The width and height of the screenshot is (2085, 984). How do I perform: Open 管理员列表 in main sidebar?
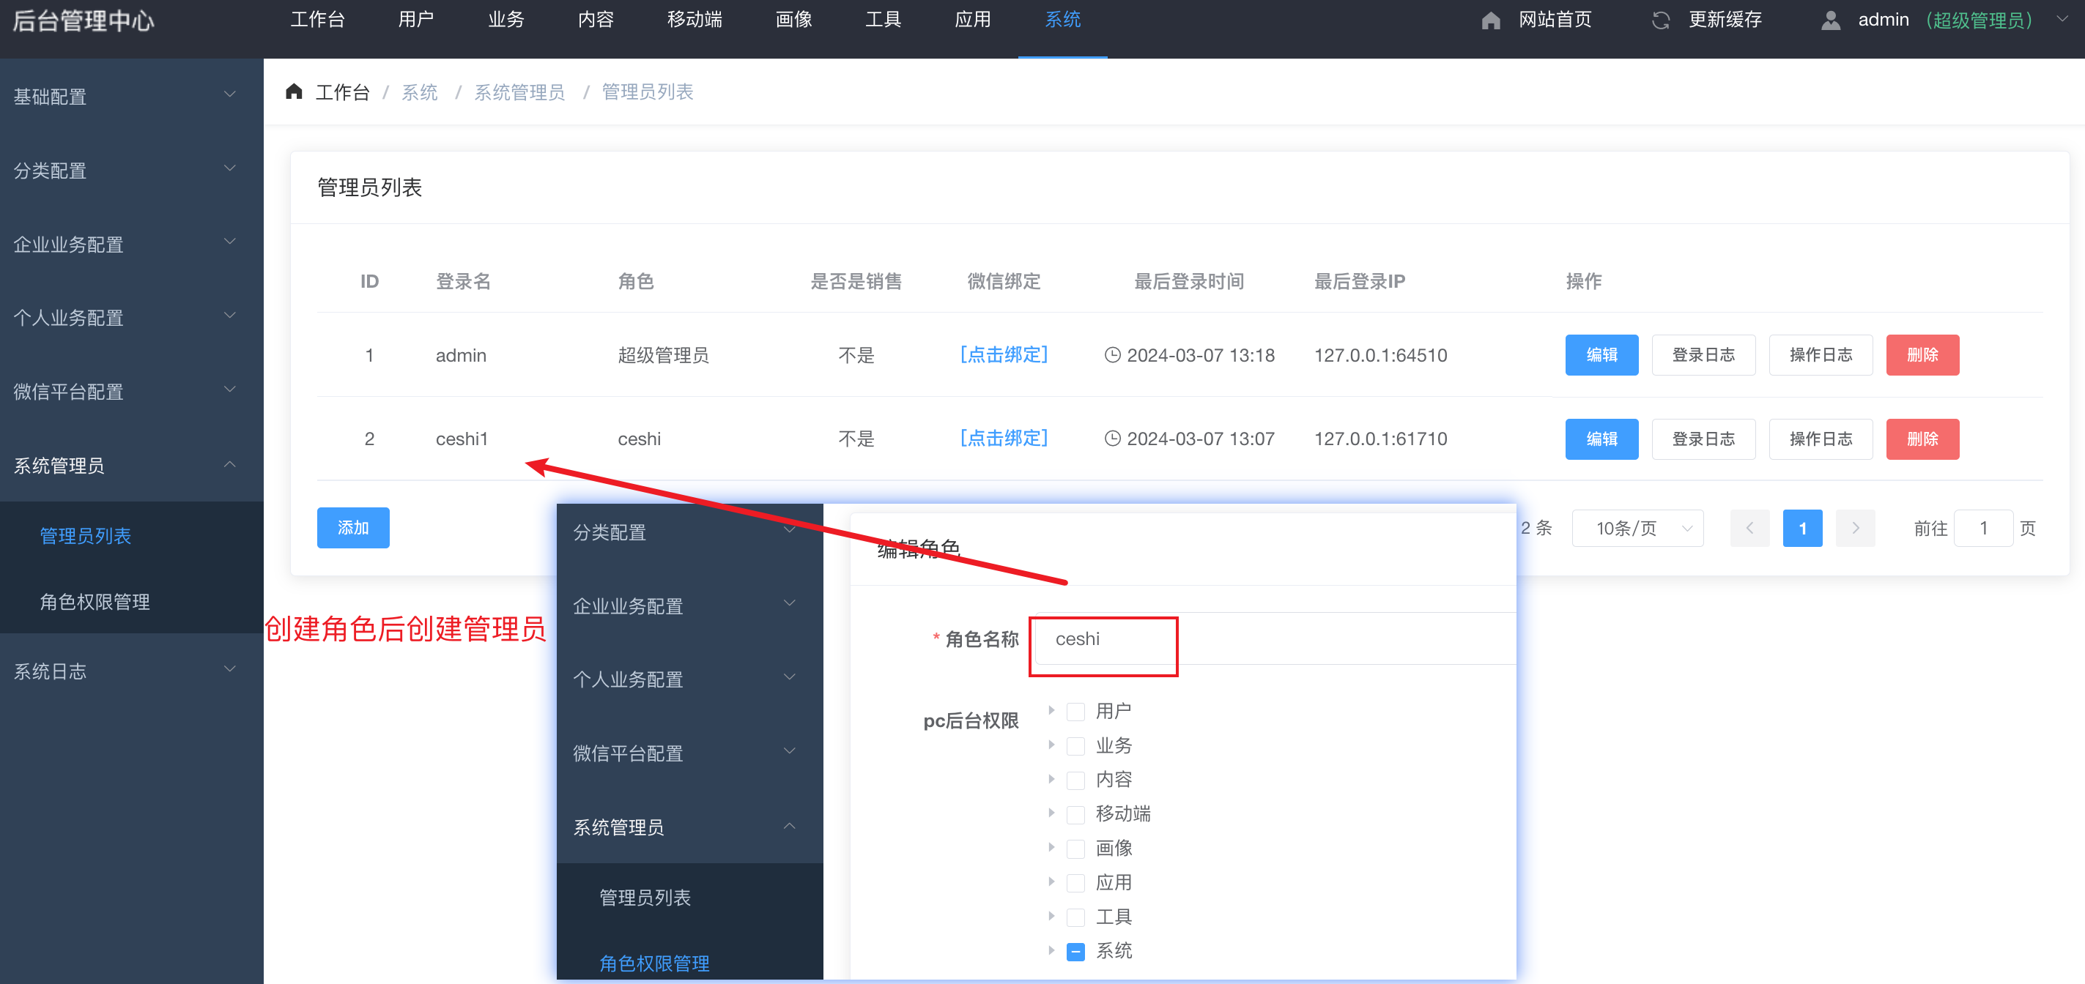pyautogui.click(x=85, y=536)
